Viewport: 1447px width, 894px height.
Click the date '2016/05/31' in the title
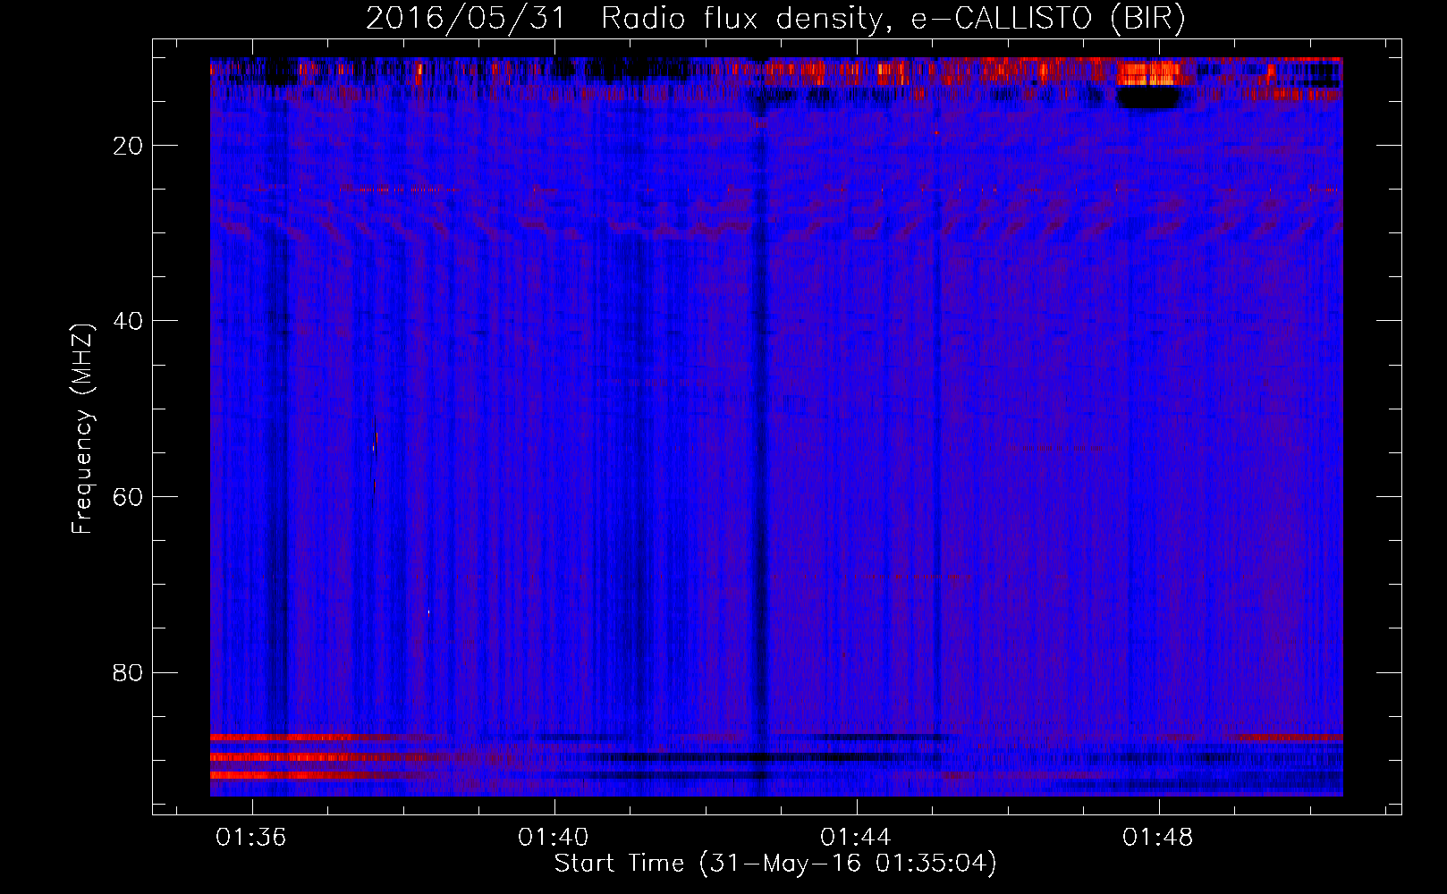coord(466,19)
